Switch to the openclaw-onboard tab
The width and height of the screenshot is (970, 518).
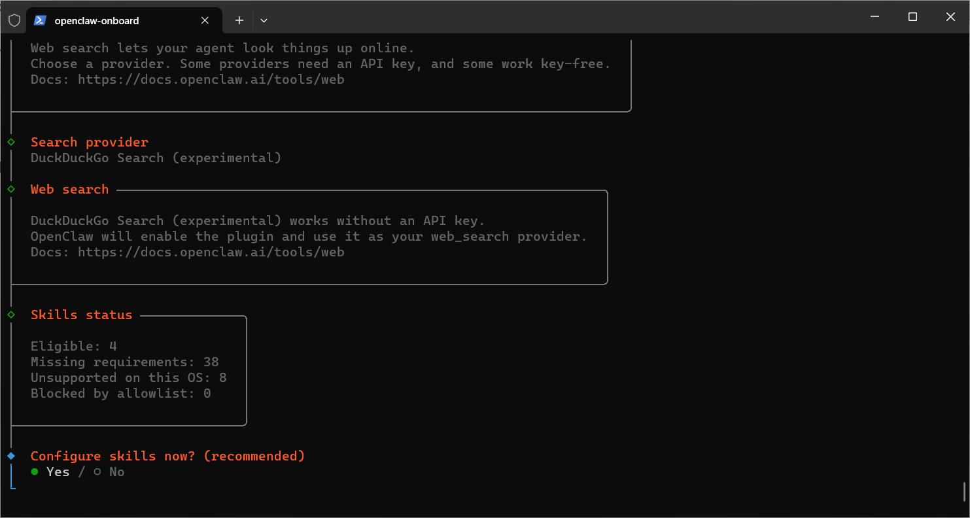click(x=105, y=20)
